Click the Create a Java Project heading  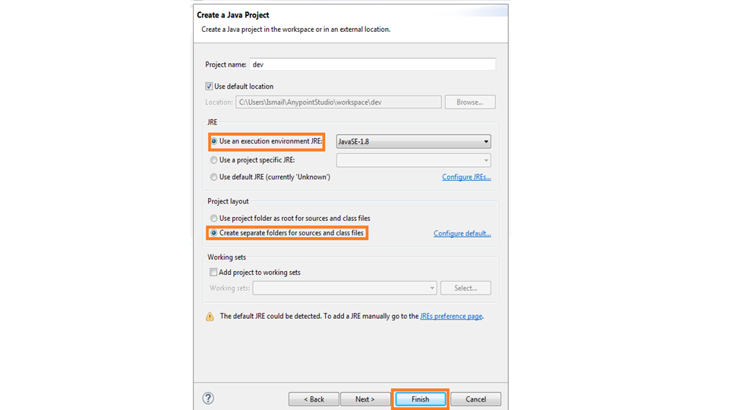(233, 15)
